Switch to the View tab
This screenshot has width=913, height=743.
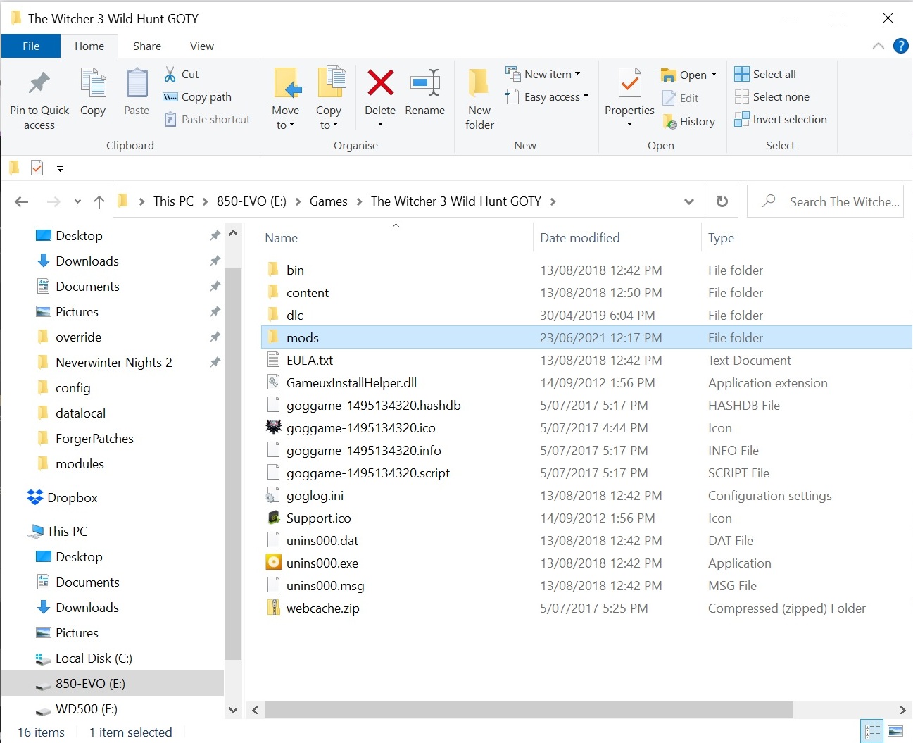tap(202, 46)
